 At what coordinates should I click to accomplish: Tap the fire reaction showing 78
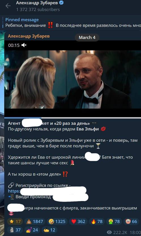coord(97,221)
